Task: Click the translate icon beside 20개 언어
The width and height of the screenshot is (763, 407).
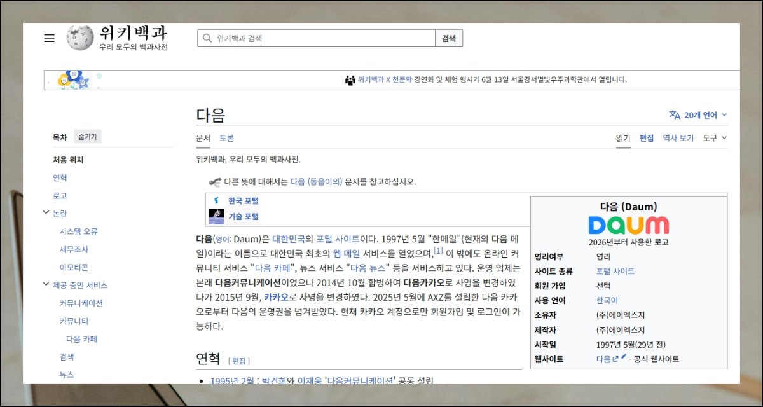Action: [675, 115]
